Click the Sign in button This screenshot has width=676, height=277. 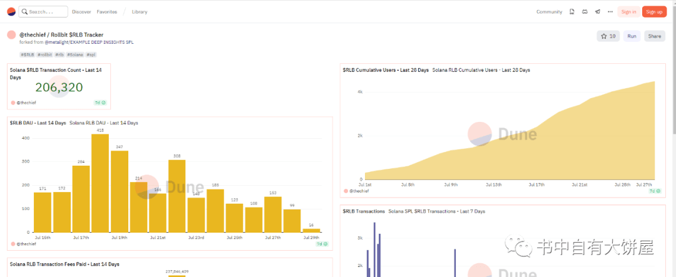tap(628, 12)
